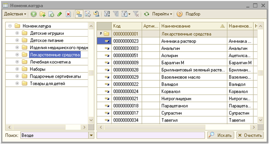Image resolution: width=269 pixels, height=144 pixels.
Task: Click the Add new folder icon
Action: pos(43,14)
